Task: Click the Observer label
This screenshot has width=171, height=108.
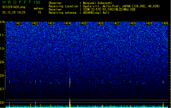Action: tap(55, 3)
